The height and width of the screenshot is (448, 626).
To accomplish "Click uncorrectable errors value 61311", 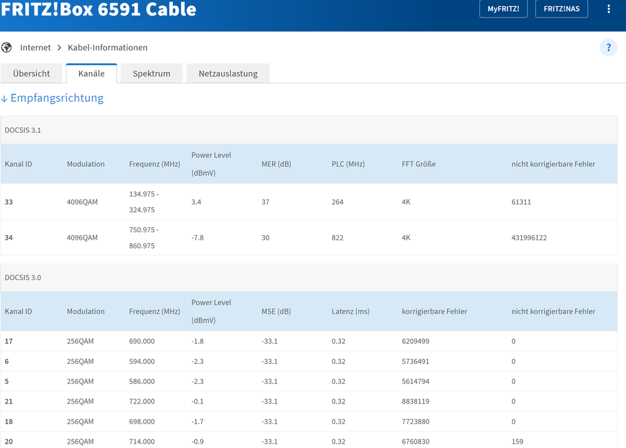I will pos(521,202).
